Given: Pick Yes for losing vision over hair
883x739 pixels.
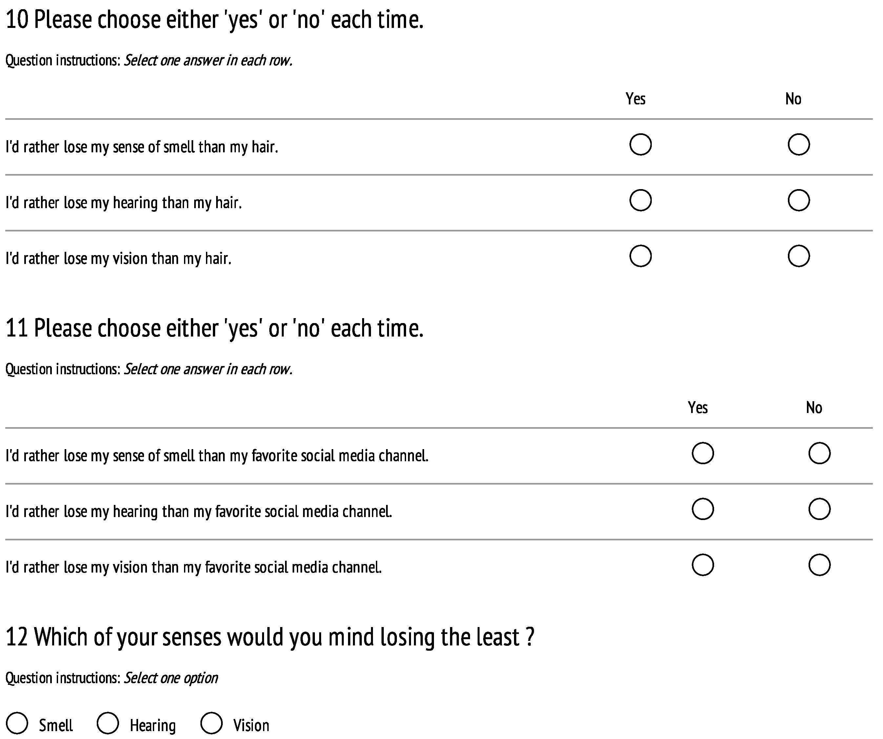Looking at the screenshot, I should coord(640,256).
